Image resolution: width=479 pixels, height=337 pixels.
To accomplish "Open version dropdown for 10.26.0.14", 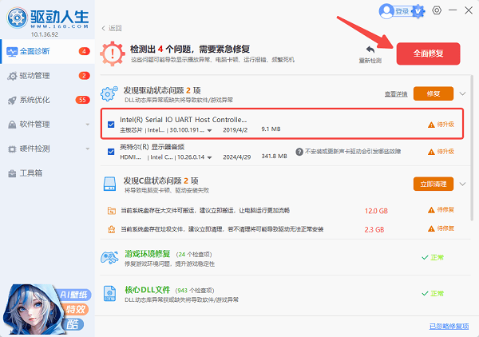I will pos(209,157).
